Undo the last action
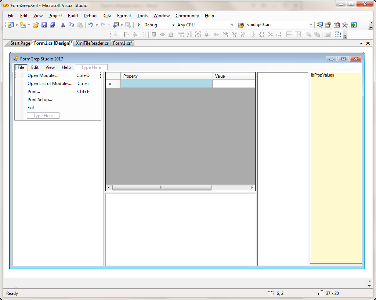This screenshot has height=300, width=376. 90,25
